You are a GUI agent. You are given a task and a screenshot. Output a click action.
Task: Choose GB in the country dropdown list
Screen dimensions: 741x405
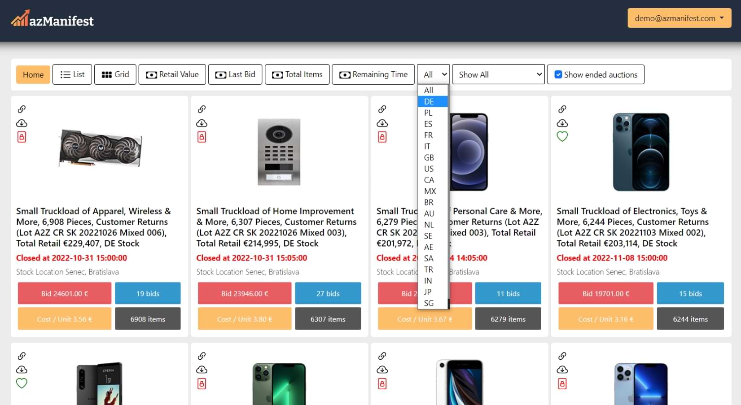[x=429, y=158]
